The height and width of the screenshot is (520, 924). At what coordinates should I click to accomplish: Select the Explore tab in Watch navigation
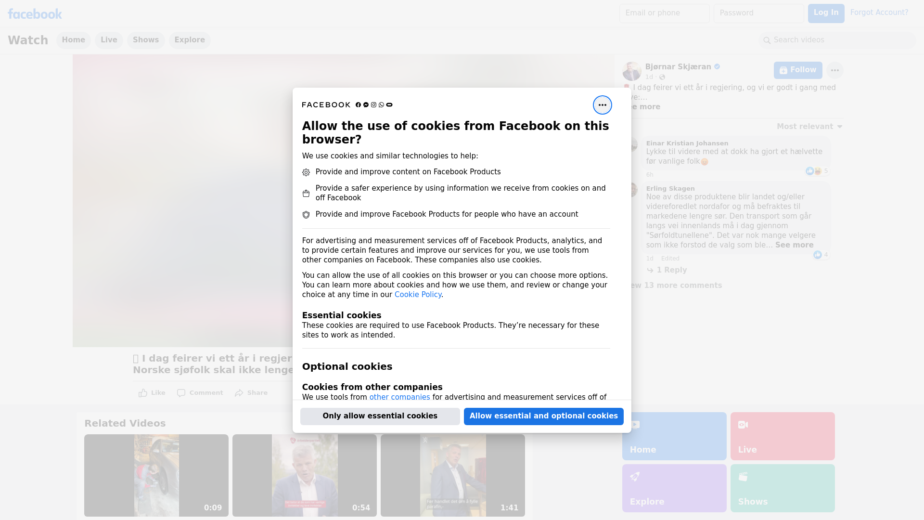(190, 40)
